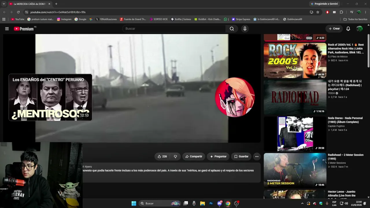Image resolution: width=370 pixels, height=208 pixels.
Task: Open a new browser tab
Action: (56, 4)
